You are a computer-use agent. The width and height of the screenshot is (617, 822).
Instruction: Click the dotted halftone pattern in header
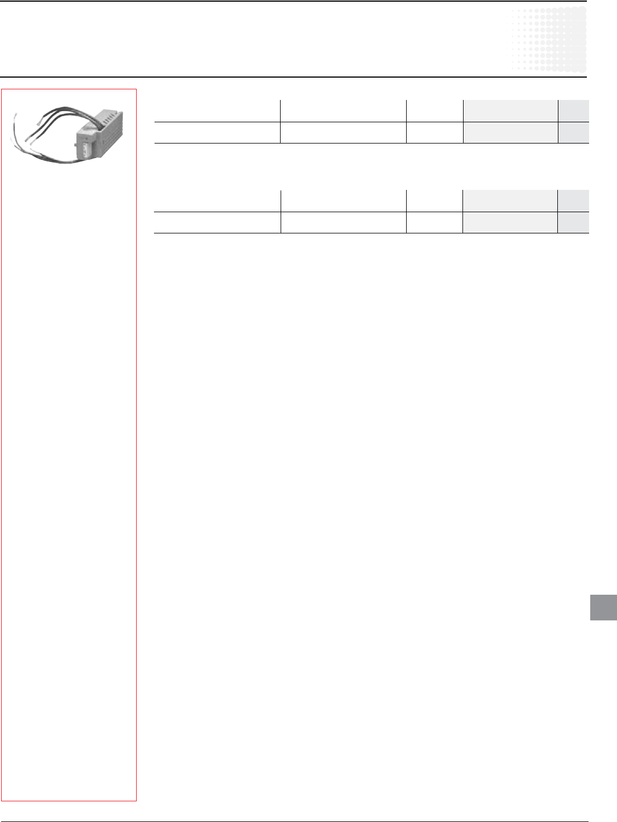(x=549, y=40)
